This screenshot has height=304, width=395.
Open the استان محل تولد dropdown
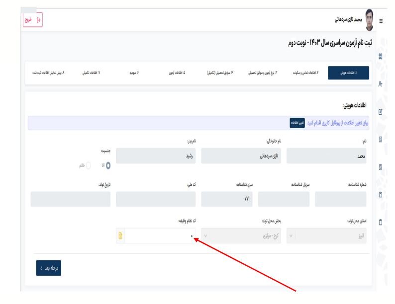point(326,235)
